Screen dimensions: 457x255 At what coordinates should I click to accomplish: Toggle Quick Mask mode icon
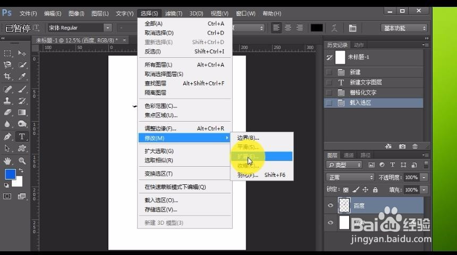7,197
